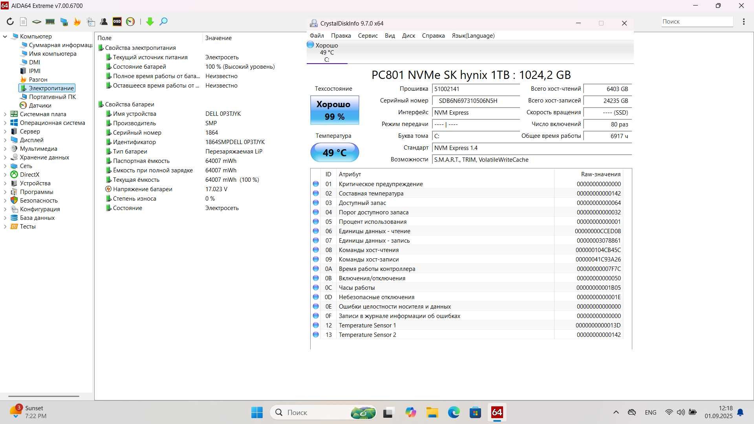
Task: Open the AIDA64 three-dot menu
Action: [x=743, y=22]
